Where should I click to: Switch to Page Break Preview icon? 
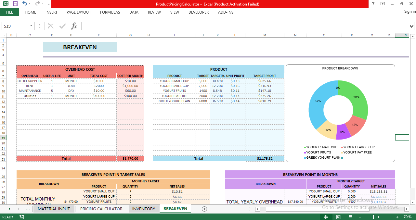pyautogui.click(x=351, y=217)
